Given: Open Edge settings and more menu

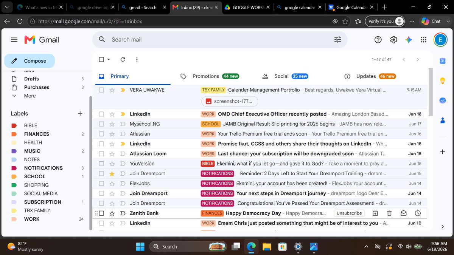Looking at the screenshot, I should click(412, 21).
